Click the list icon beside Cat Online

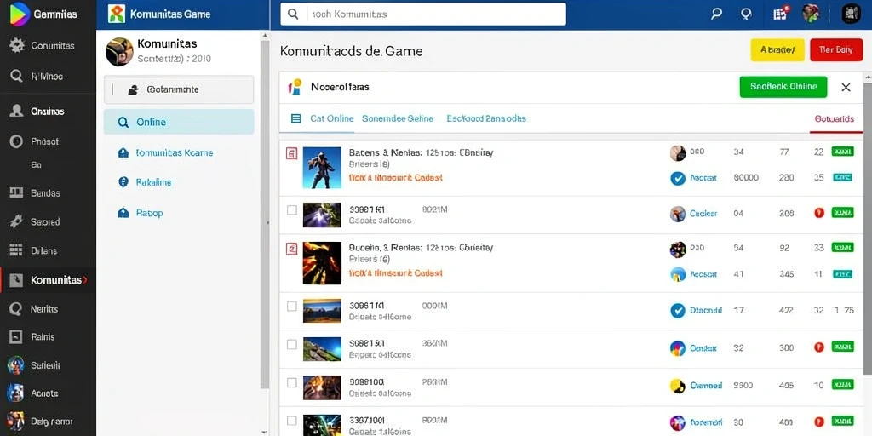295,118
